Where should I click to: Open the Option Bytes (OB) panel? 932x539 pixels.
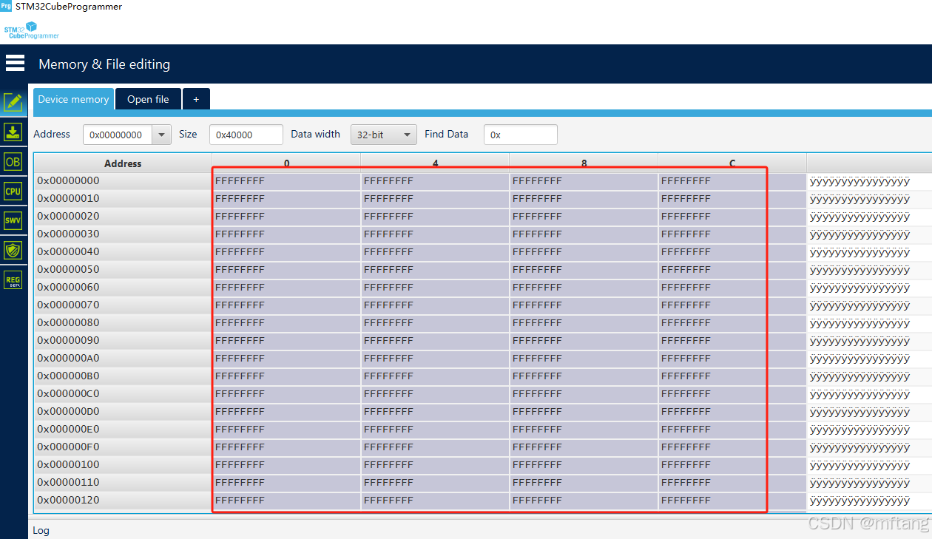coord(13,161)
